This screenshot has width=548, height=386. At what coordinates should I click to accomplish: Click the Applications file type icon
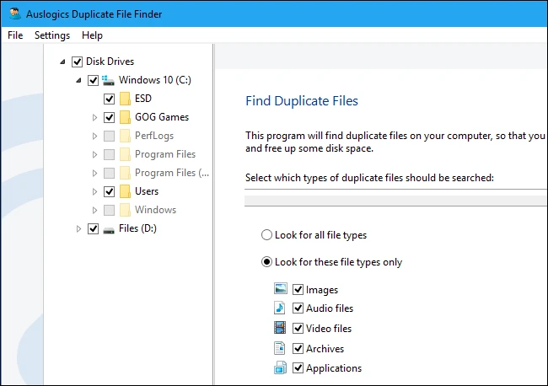[x=281, y=367]
